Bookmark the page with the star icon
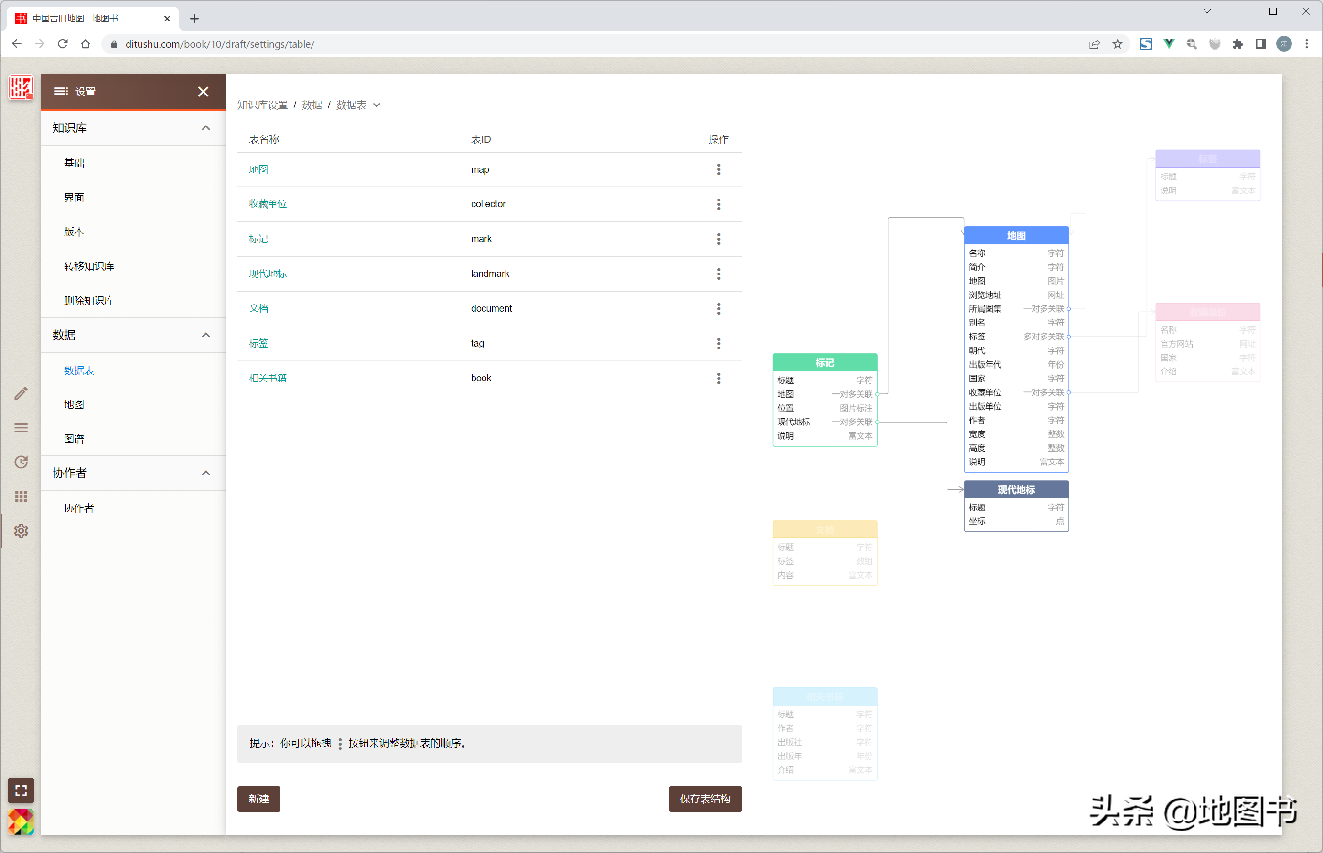Image resolution: width=1323 pixels, height=853 pixels. pos(1117,44)
